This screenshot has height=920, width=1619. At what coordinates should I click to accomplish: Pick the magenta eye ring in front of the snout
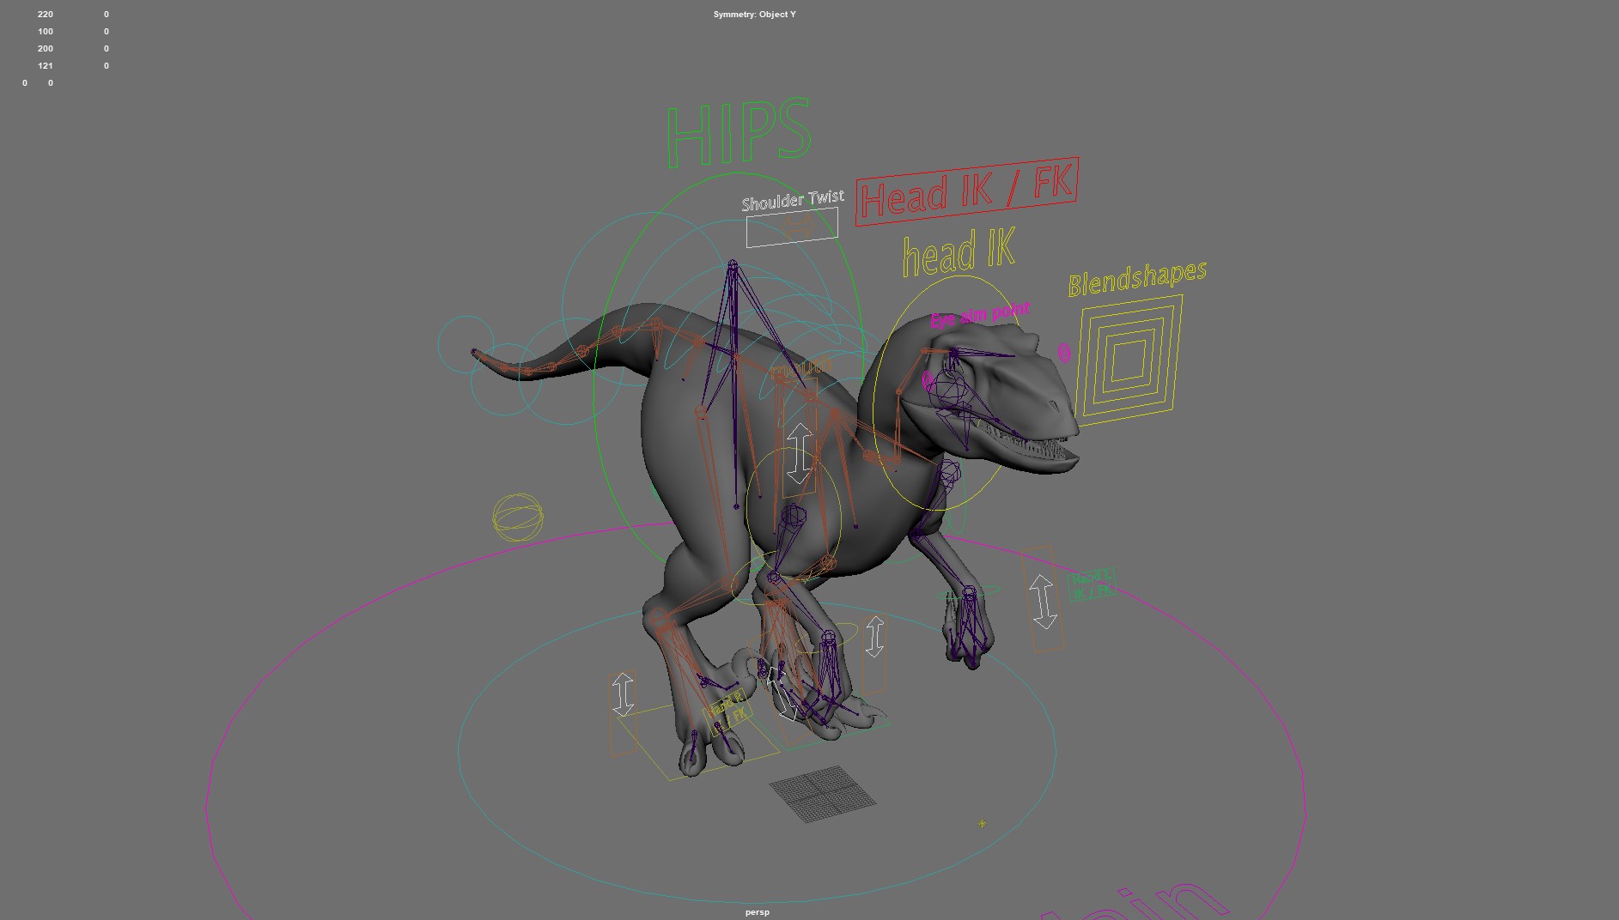[x=1064, y=353]
